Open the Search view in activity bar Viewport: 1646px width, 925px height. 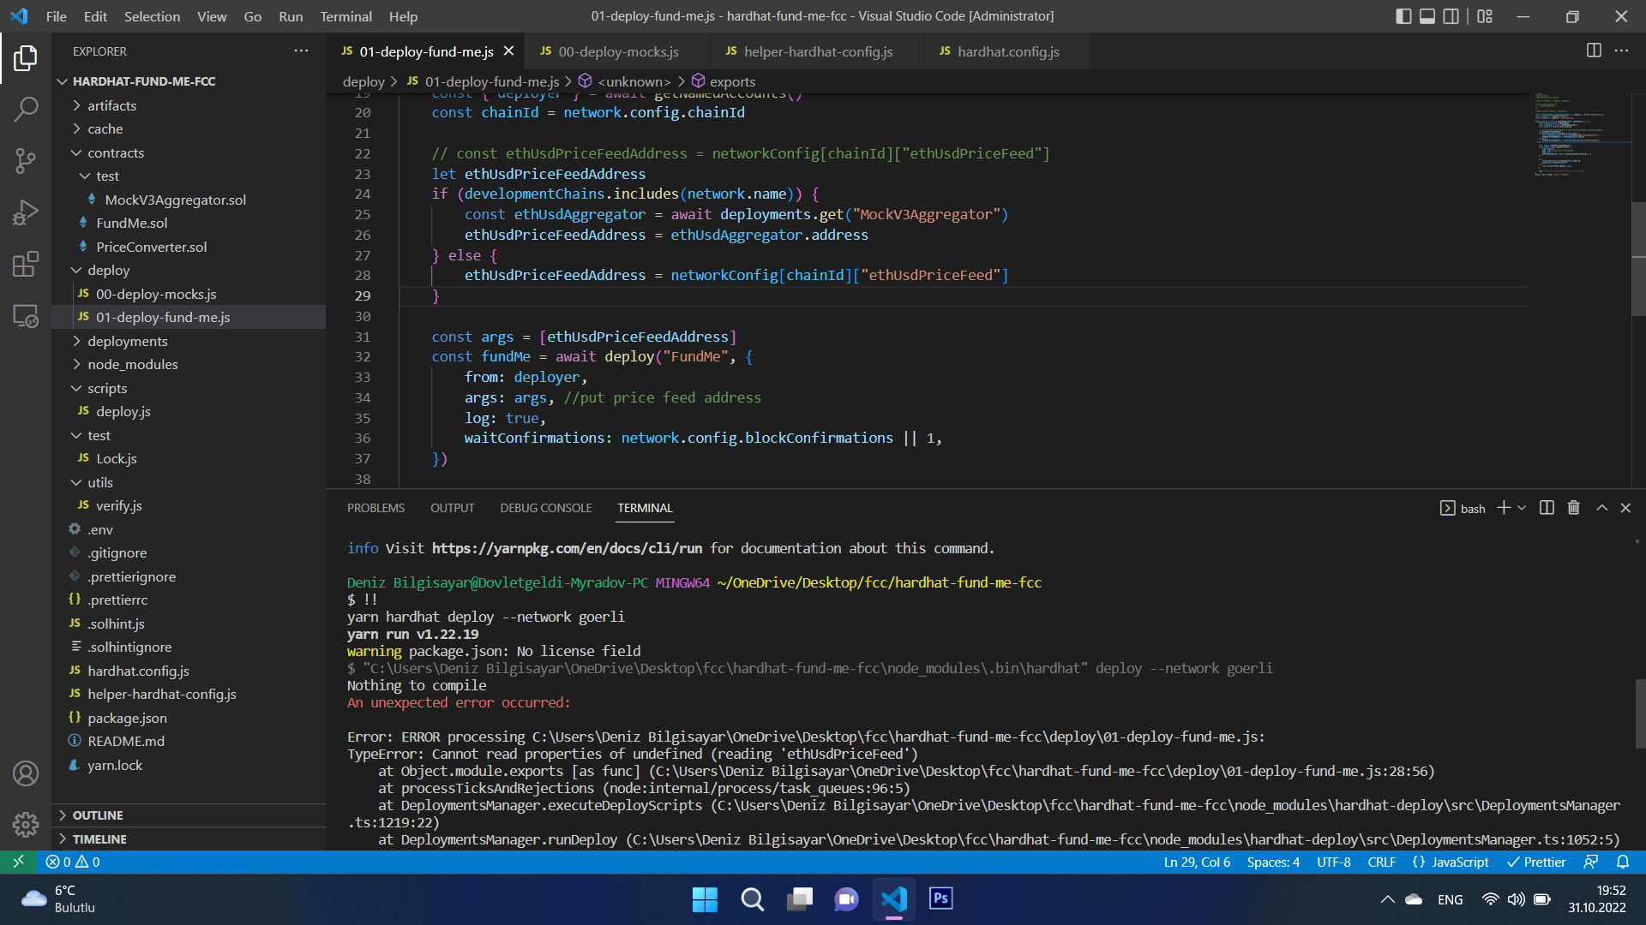click(26, 109)
